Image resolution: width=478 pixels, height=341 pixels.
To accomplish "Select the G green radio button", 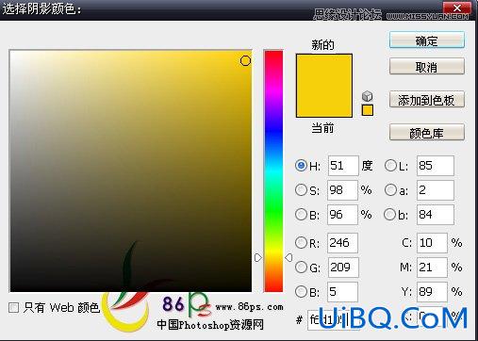I will [x=301, y=267].
